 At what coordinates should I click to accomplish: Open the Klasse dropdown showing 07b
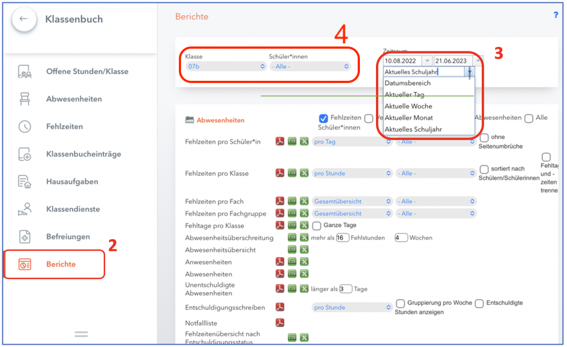pyautogui.click(x=225, y=66)
